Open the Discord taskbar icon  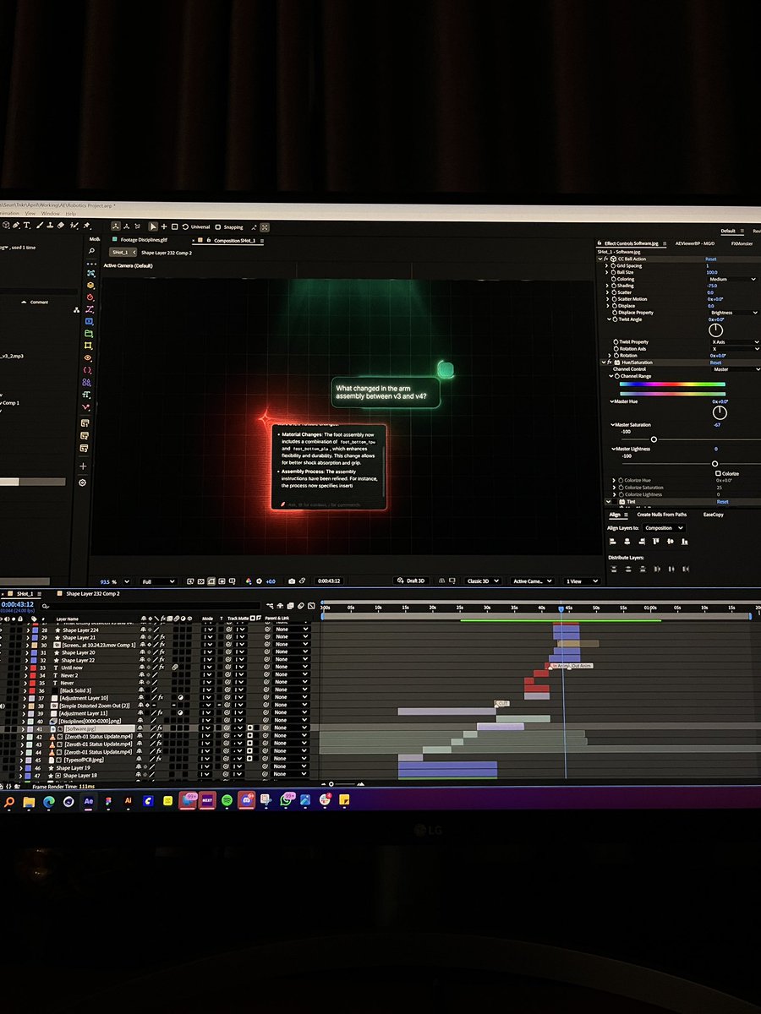[247, 799]
